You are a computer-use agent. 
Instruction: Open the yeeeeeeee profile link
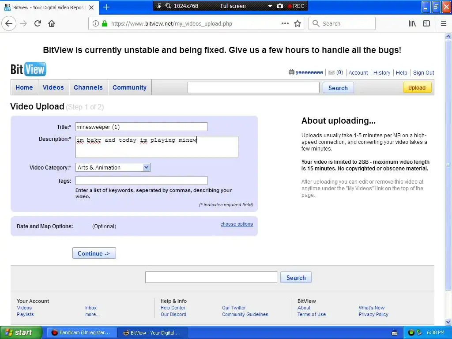click(309, 72)
